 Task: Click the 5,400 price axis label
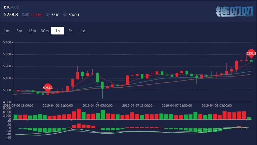[7, 42]
